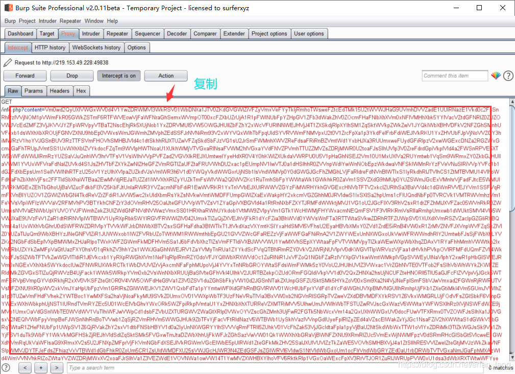Viewport: 515px width, 374px height.
Task: Open the Burp menu
Action: (10, 21)
